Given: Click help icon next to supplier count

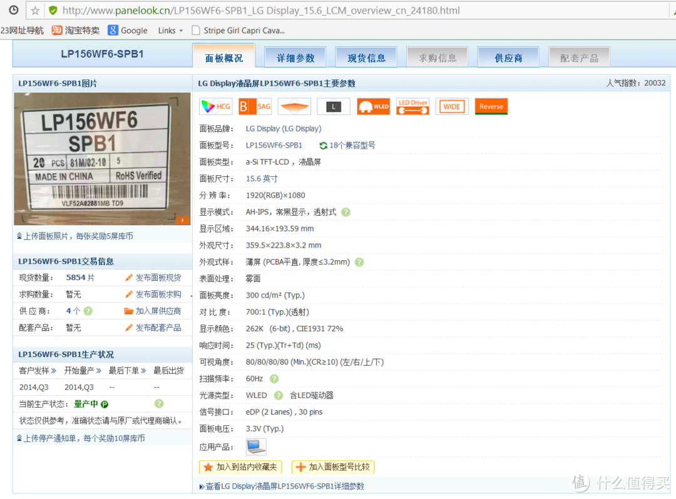Looking at the screenshot, I should 88,311.
